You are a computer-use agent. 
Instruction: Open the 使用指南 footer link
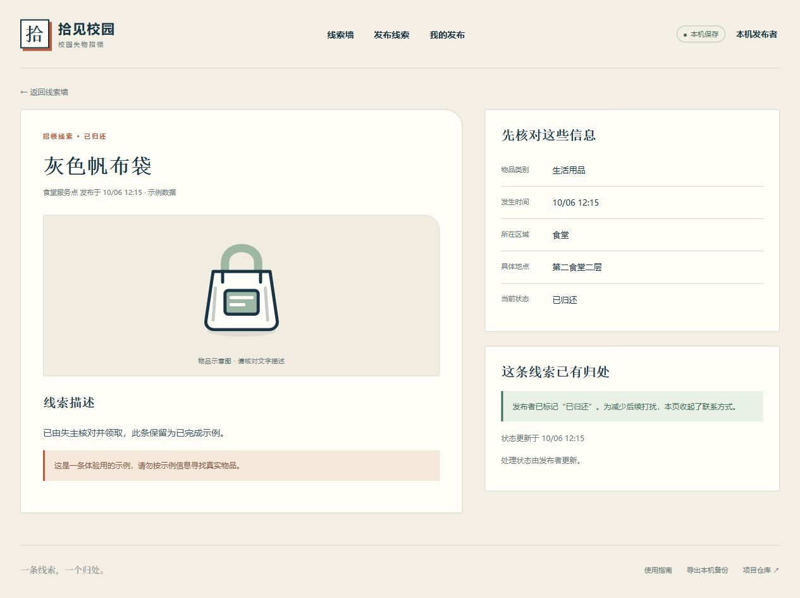pos(658,570)
